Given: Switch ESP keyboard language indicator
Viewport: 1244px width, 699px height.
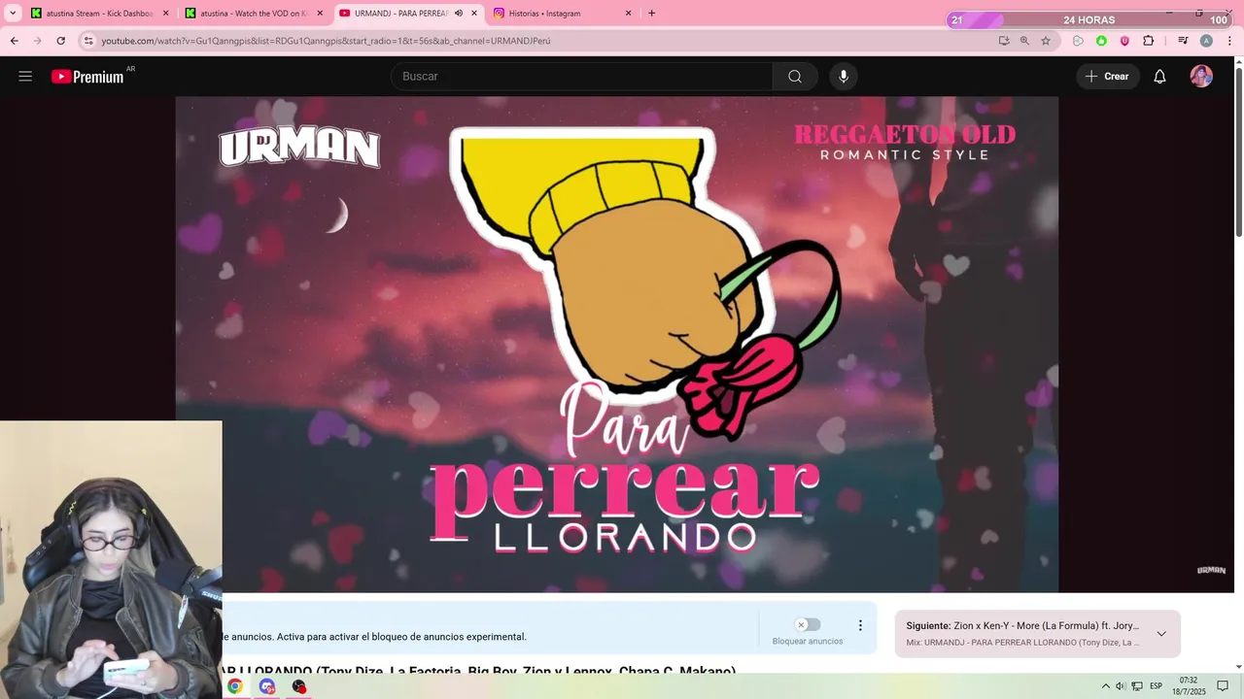Looking at the screenshot, I should coord(1157,686).
